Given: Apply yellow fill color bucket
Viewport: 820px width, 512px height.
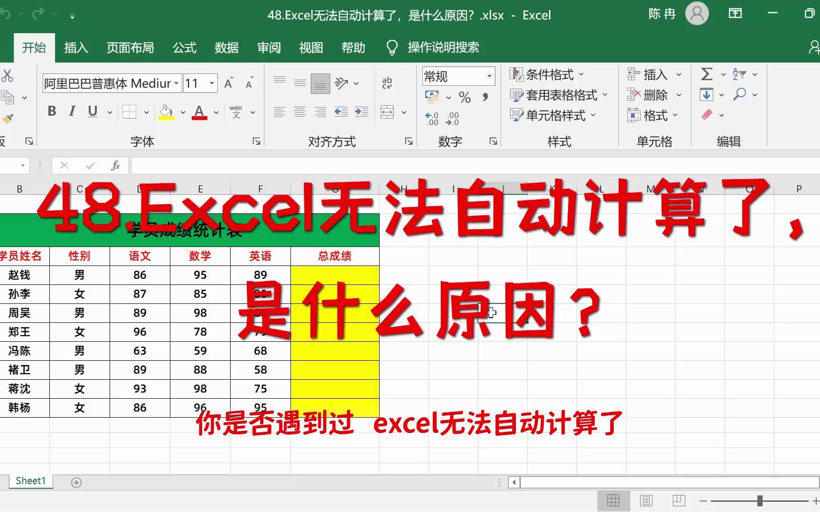Looking at the screenshot, I should [x=166, y=112].
